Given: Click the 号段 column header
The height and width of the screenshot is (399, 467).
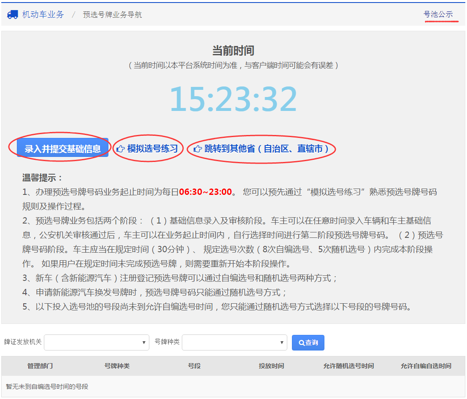Looking at the screenshot, I should [x=194, y=366].
